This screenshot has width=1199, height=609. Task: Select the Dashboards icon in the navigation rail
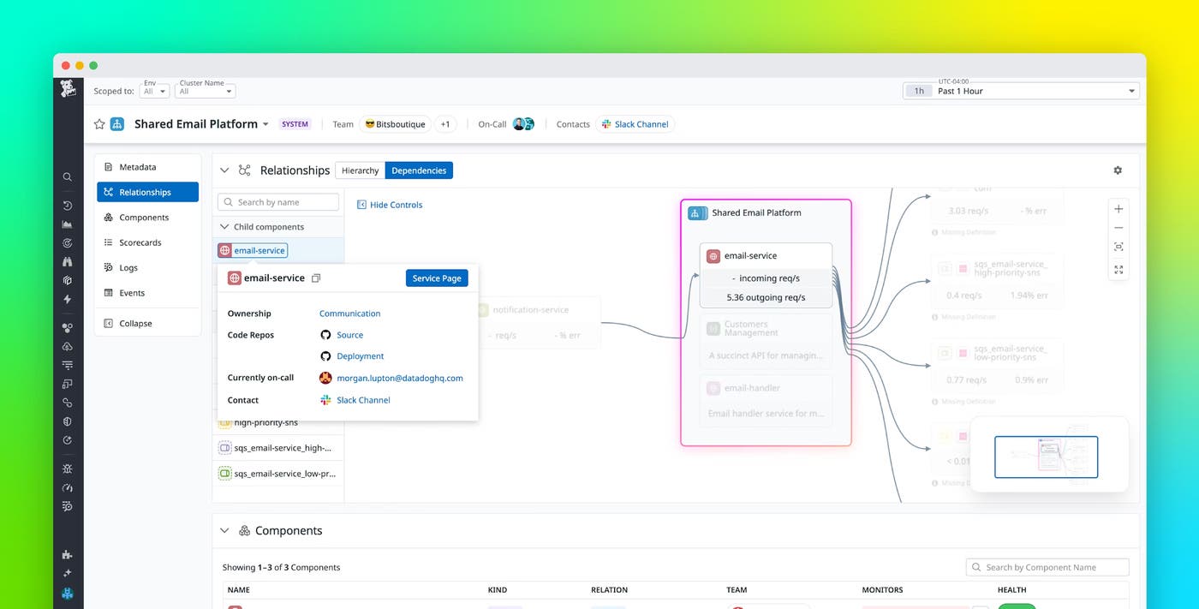67,225
